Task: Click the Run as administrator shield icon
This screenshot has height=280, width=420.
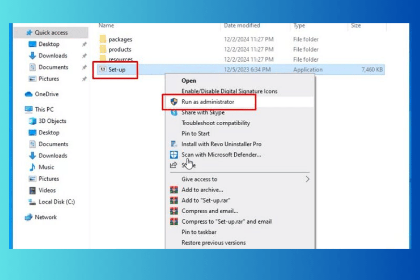Action: (x=174, y=102)
